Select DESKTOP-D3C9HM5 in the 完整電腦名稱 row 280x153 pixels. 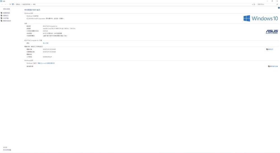click(50, 52)
